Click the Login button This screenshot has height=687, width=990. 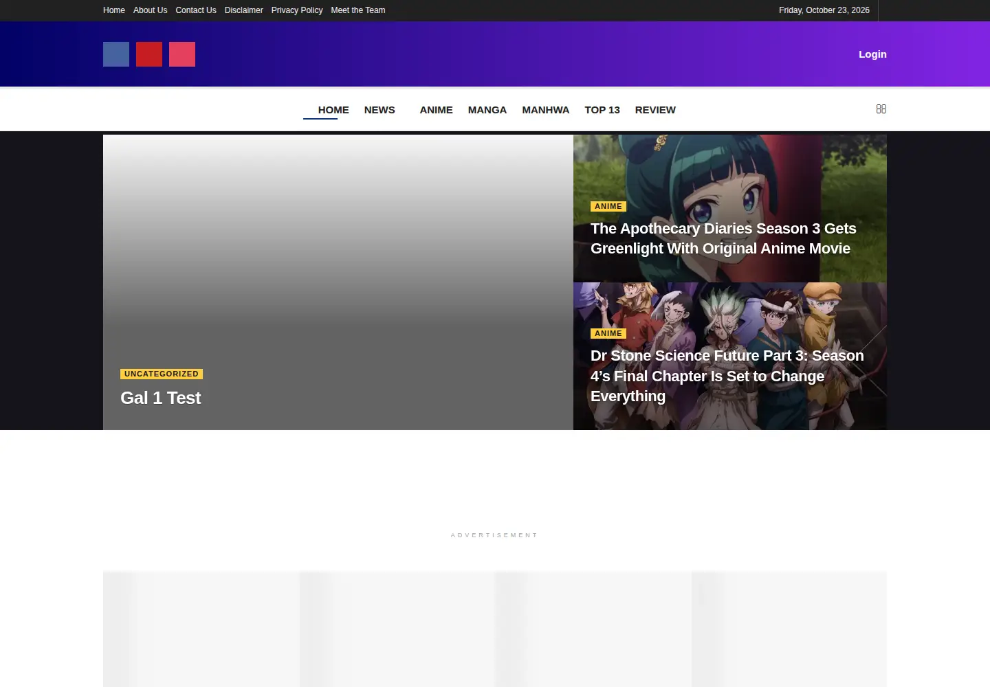[x=872, y=54]
